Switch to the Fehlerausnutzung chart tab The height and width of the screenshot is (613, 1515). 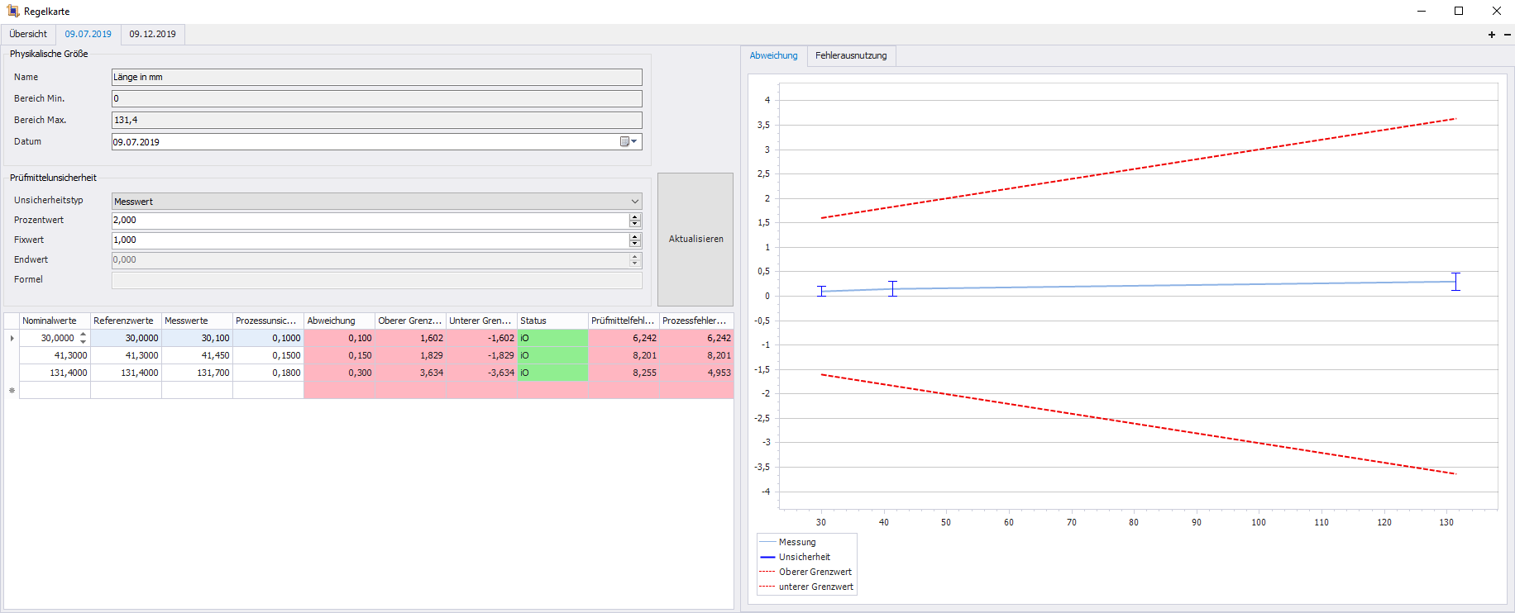(850, 55)
